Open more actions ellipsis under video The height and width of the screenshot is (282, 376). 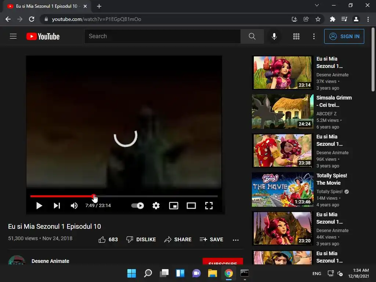[236, 239]
